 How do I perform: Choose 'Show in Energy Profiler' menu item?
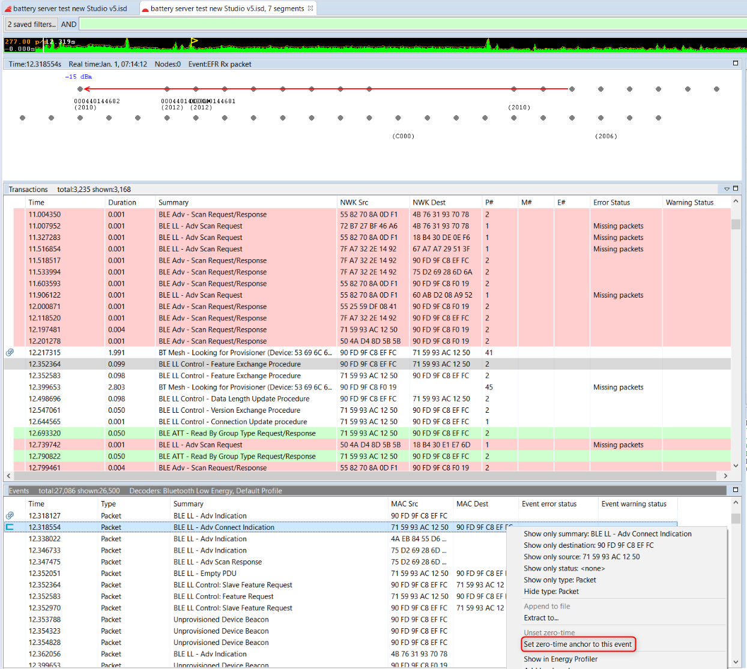click(x=560, y=659)
